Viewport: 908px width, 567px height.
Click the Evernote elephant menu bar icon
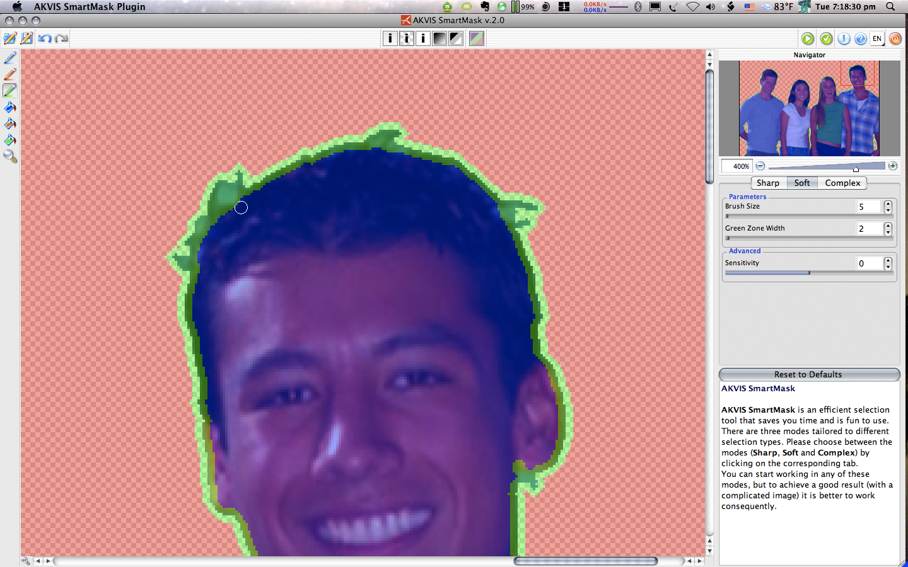pos(484,6)
